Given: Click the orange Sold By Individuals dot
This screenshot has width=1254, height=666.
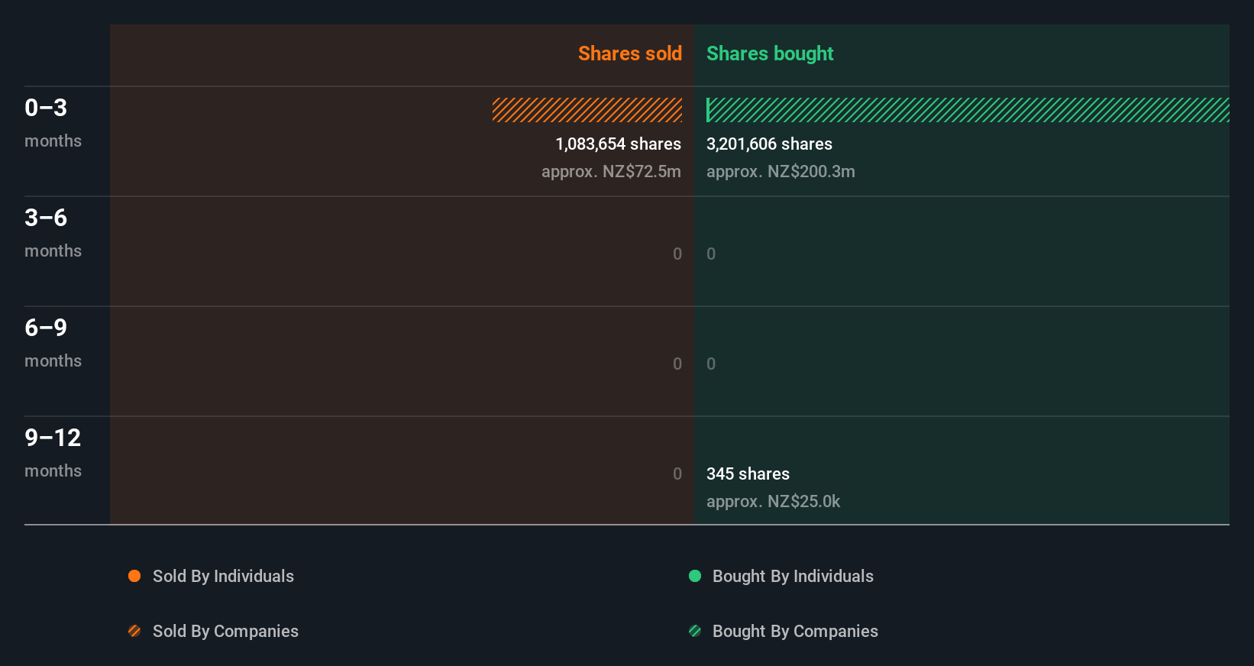Looking at the screenshot, I should tap(134, 576).
